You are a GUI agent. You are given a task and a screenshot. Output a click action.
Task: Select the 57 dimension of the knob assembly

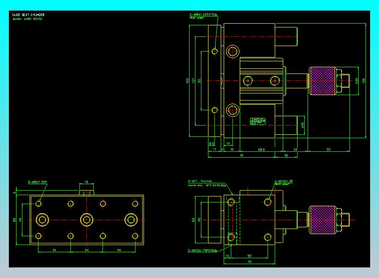pyautogui.click(x=329, y=150)
